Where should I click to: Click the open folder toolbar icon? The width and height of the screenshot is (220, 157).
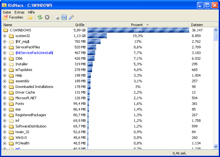(x=30, y=17)
